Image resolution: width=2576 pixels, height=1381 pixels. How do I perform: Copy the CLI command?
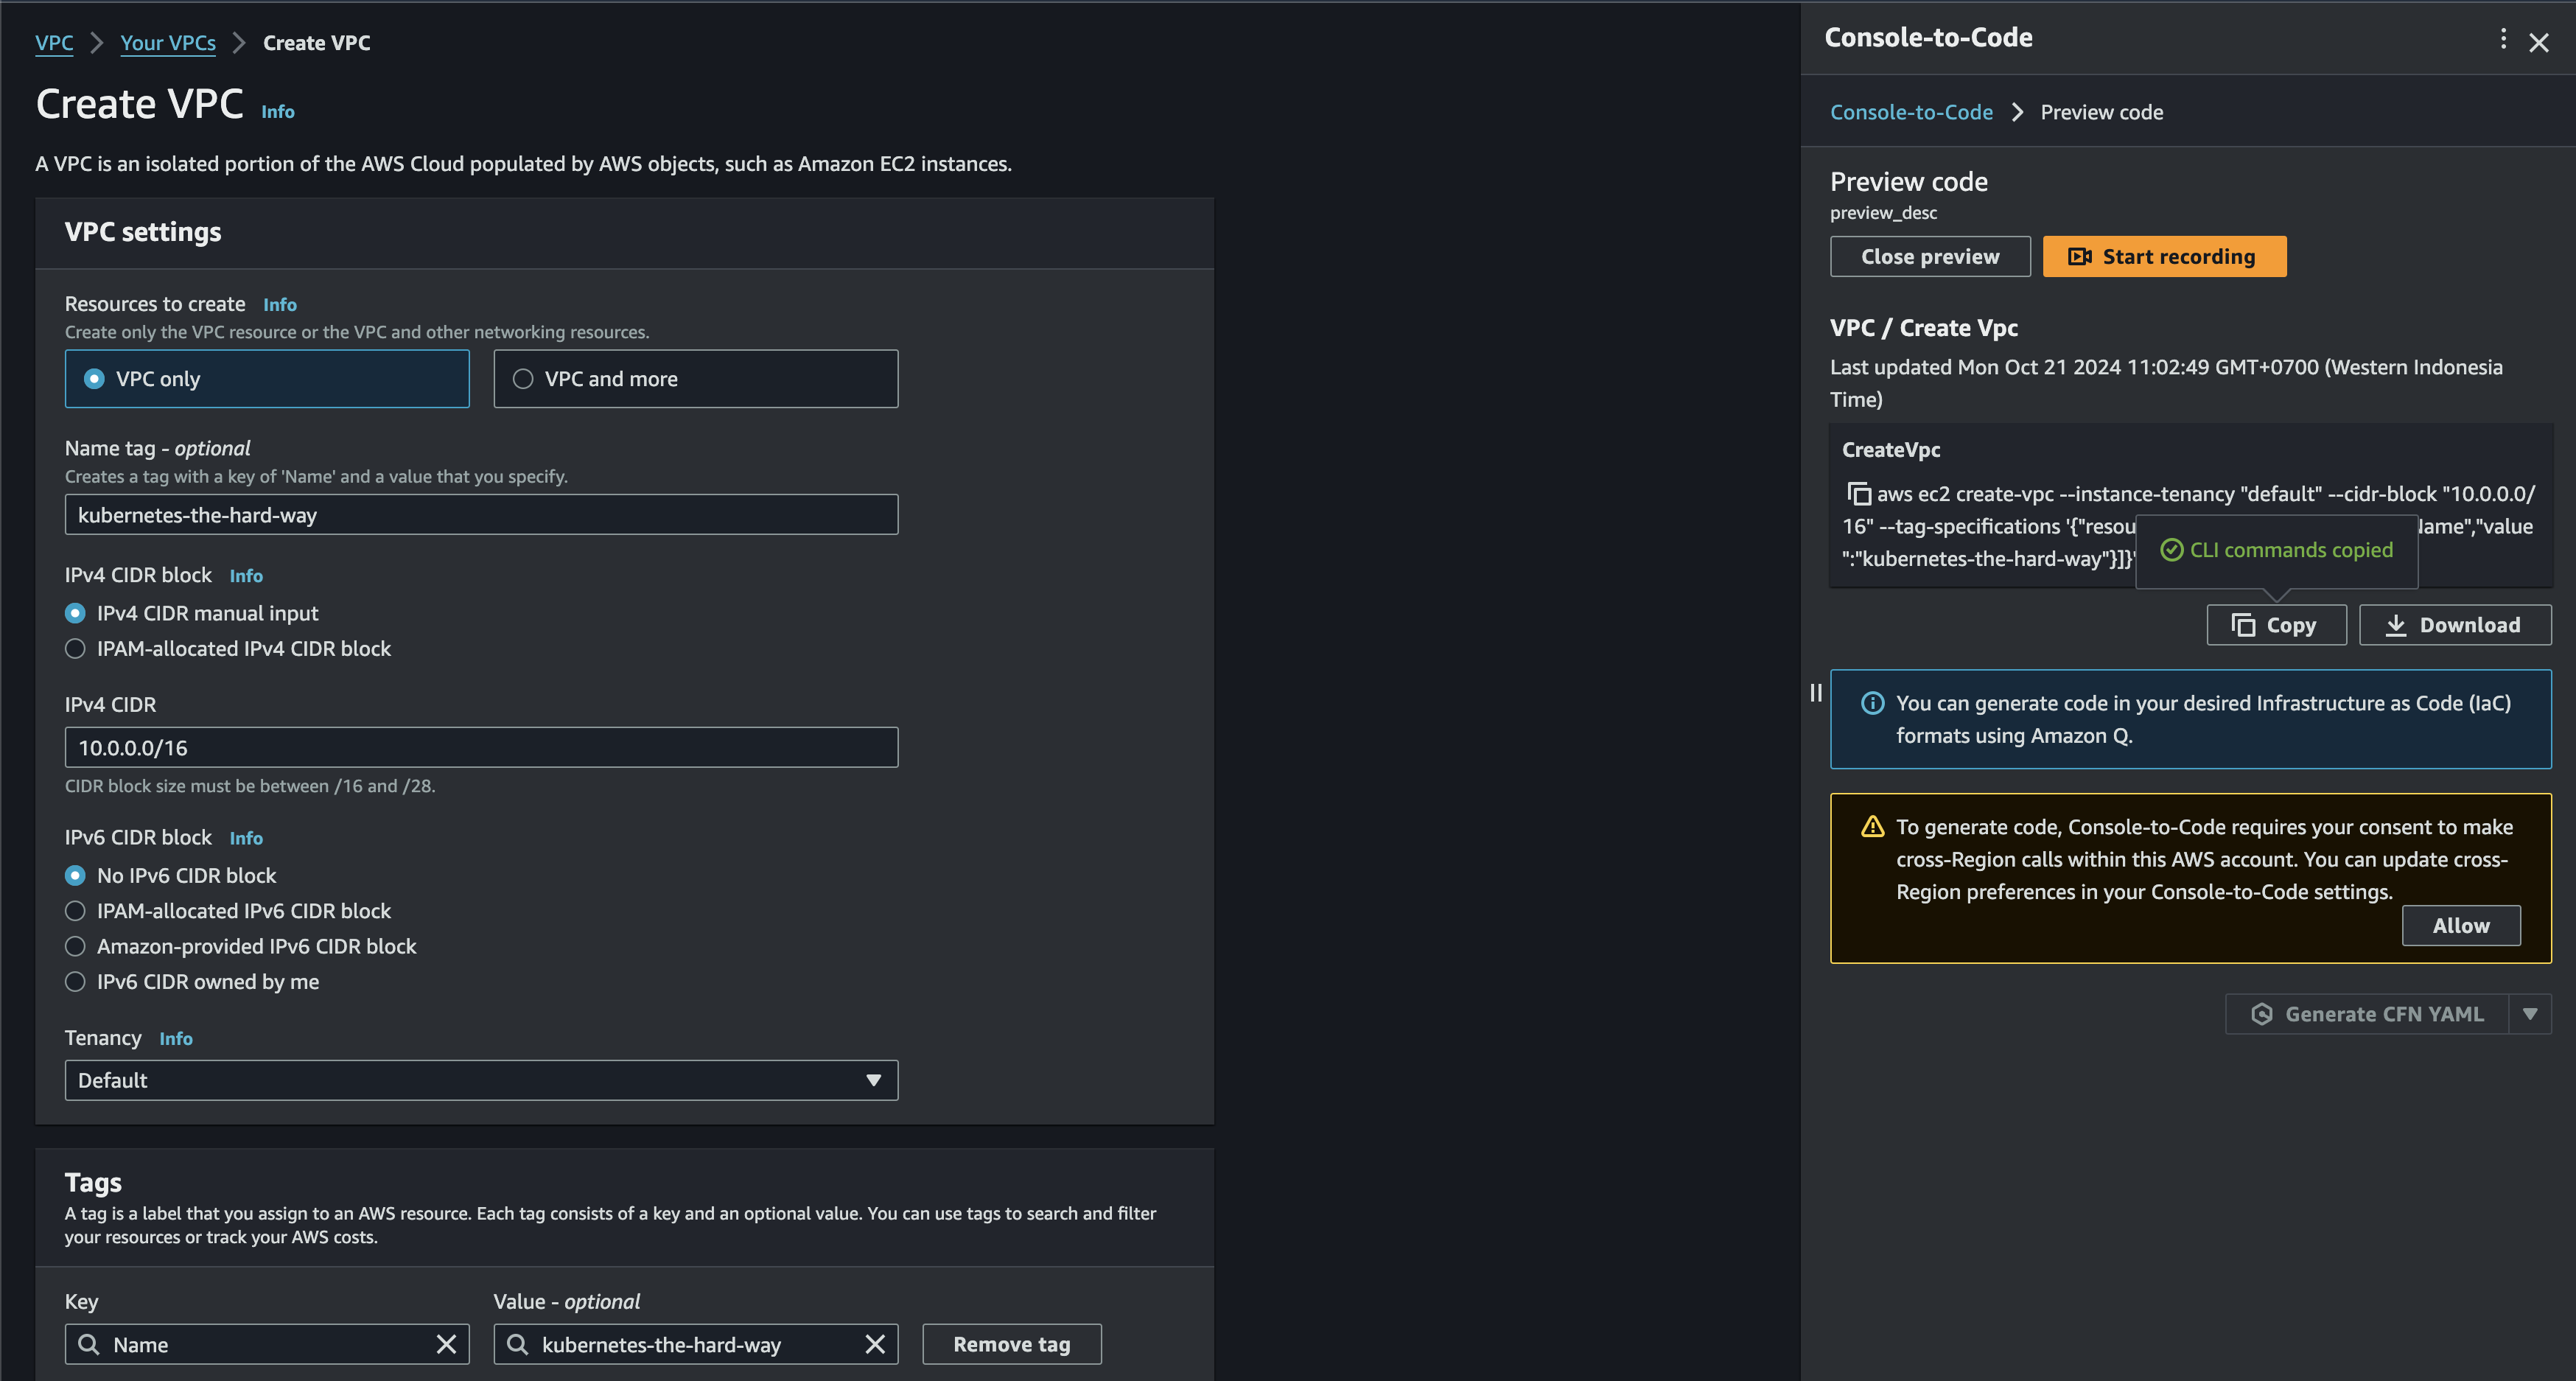point(2276,625)
